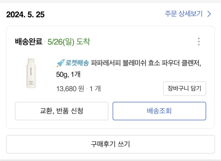Click the 배송완료 delivery status
Screen dimensions: 221x161
pyautogui.click(x=29, y=42)
